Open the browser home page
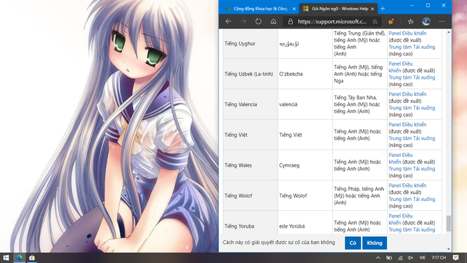This screenshot has height=263, width=467. click(274, 21)
